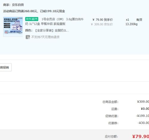The image size is (149, 140).
Task: Click the 应付总额 label
Action: click(111, 136)
